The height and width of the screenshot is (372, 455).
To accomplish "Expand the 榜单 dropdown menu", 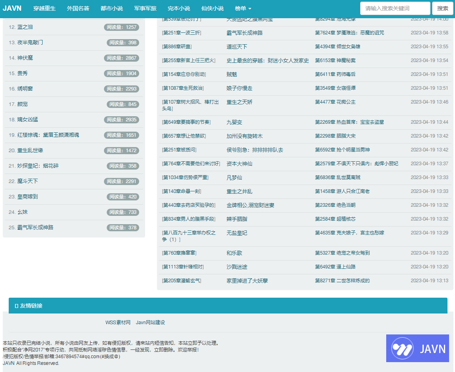I will 243,8.
